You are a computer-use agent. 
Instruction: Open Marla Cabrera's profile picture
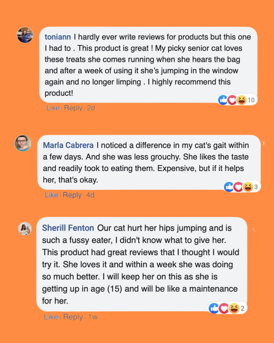click(23, 143)
